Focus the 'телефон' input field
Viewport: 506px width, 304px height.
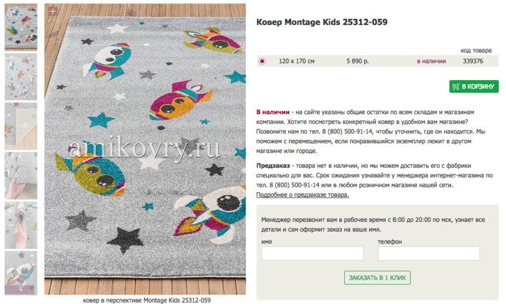pyautogui.click(x=428, y=253)
